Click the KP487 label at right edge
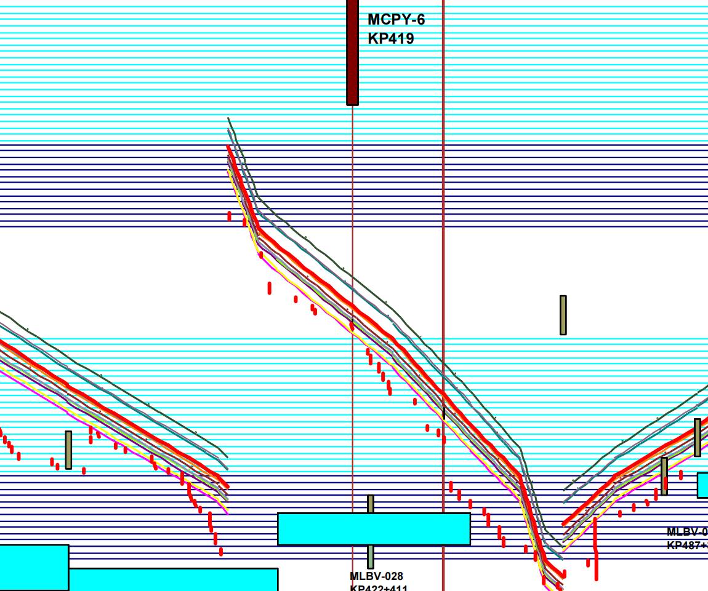708x591 pixels. pos(687,545)
